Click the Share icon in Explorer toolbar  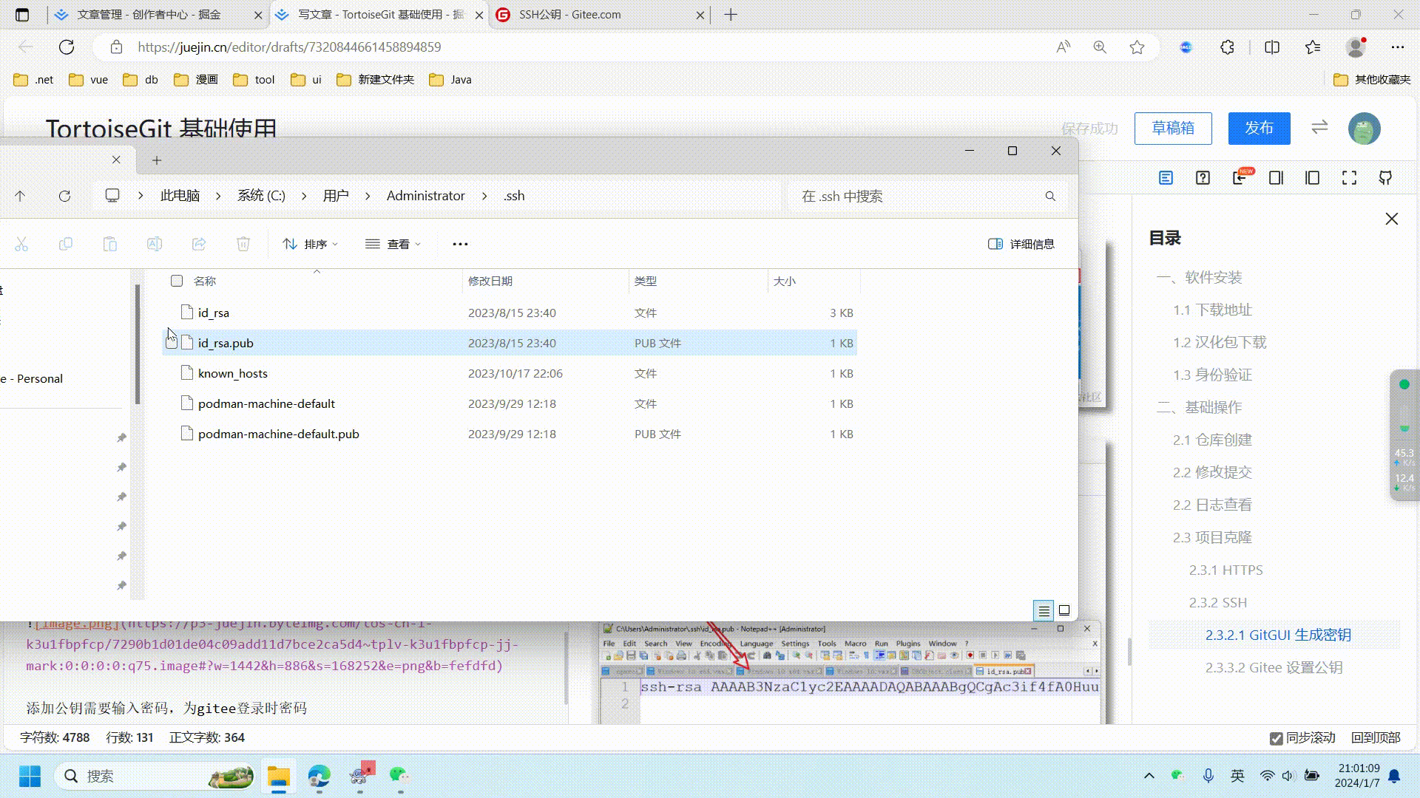coord(199,244)
